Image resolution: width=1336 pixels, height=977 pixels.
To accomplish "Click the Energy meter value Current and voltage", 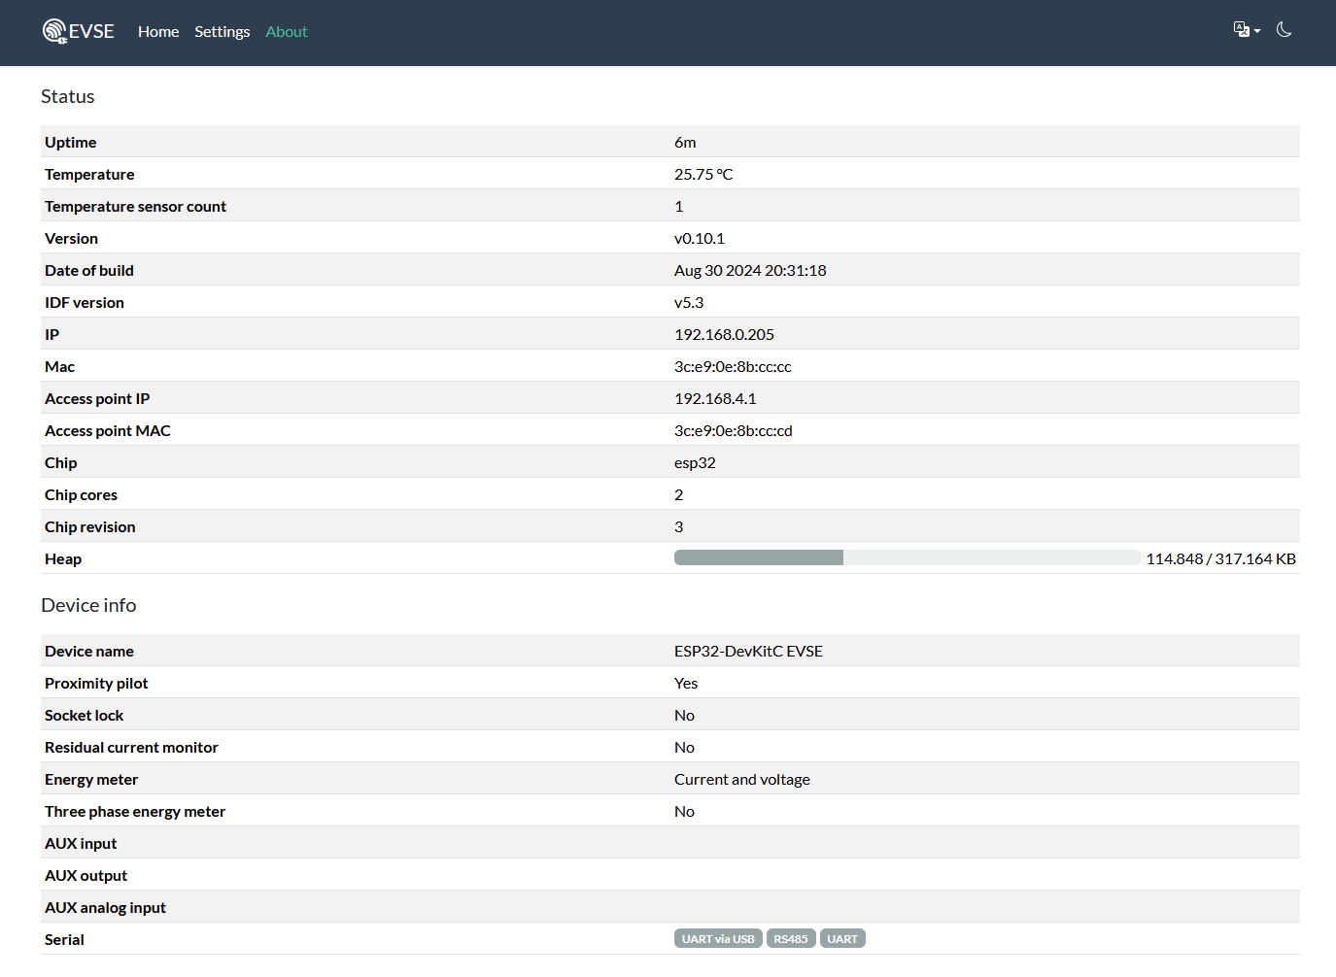I will click(x=742, y=779).
